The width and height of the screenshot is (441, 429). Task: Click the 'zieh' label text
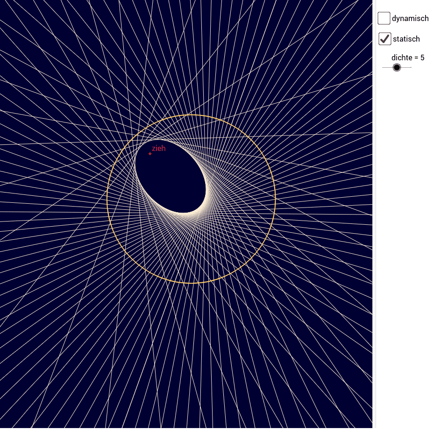tap(159, 148)
